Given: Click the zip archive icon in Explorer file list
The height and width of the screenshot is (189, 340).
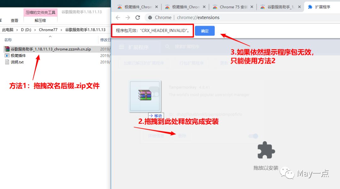Looking at the screenshot, I should pyautogui.click(x=7, y=49).
